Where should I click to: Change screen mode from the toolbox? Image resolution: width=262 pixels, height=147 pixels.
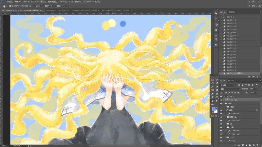(x=217, y=116)
